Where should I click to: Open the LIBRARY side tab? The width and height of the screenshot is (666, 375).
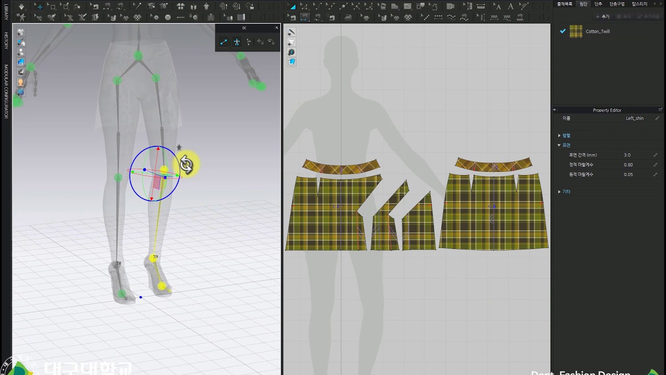coord(6,11)
